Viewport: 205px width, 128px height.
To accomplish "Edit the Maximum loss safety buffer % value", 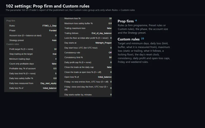I will pos(110,23).
